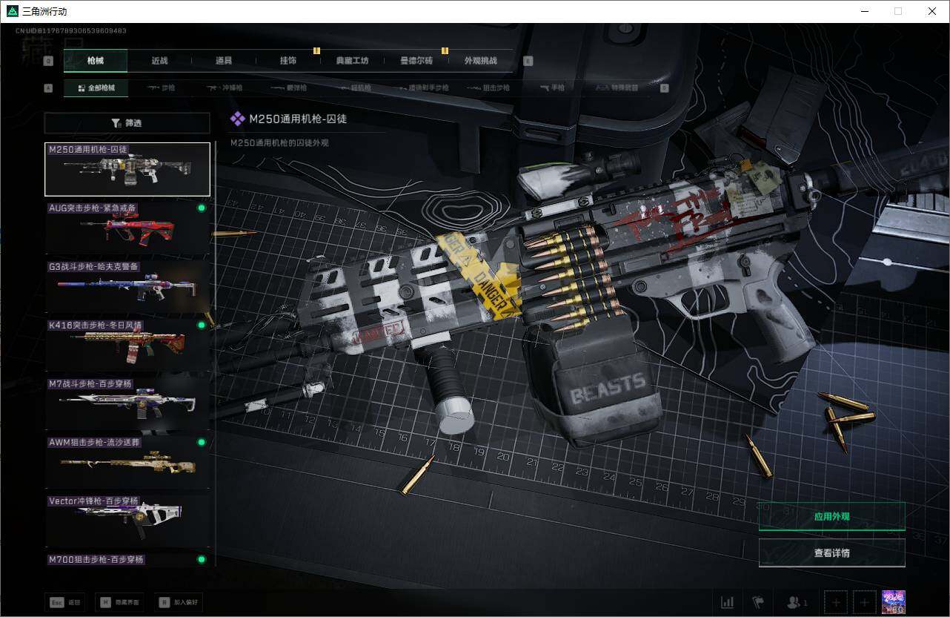Image resolution: width=950 pixels, height=617 pixels.
Task: Select the K416突击步枪-冬日风情 skin
Action: click(127, 345)
